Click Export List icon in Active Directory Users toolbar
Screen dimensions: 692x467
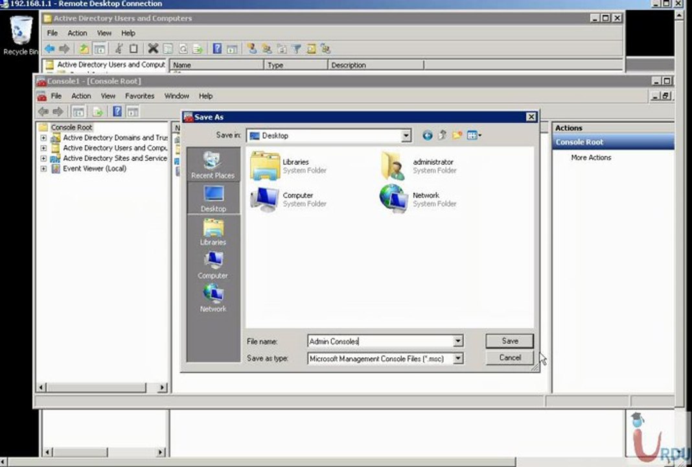coord(198,49)
